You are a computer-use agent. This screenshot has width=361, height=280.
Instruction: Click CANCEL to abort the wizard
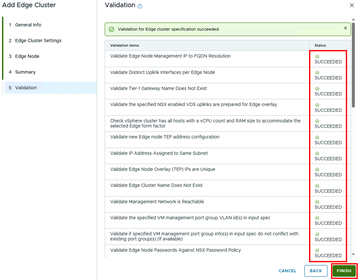[x=288, y=271]
